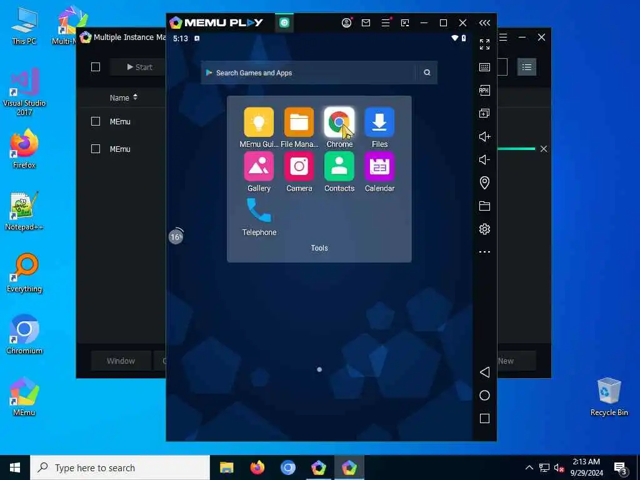The width and height of the screenshot is (640, 480).
Task: Open MEmu settings gear icon
Action: 484,229
